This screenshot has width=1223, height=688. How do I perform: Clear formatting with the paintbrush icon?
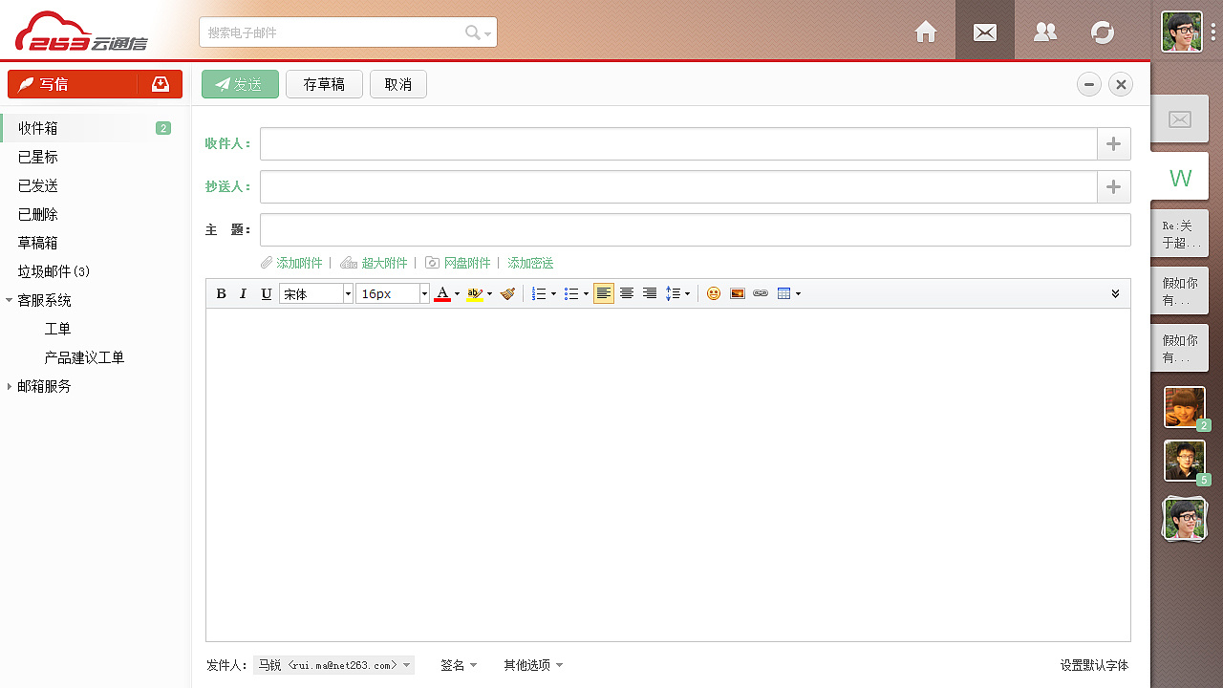[507, 293]
